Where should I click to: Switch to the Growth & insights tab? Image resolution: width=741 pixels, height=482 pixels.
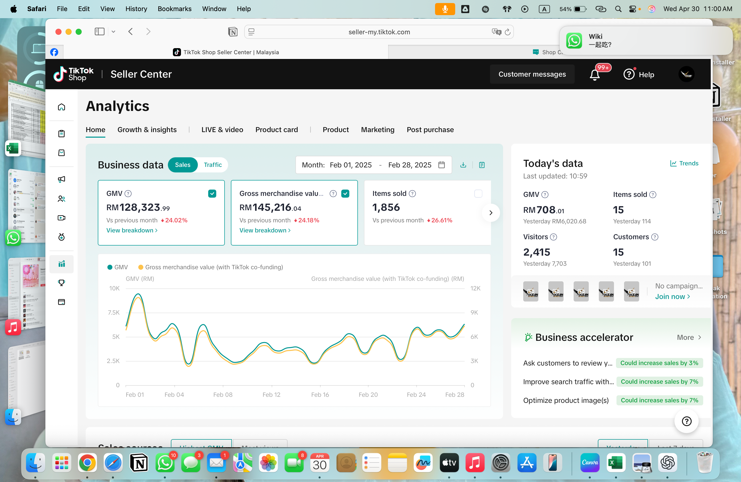(x=147, y=130)
